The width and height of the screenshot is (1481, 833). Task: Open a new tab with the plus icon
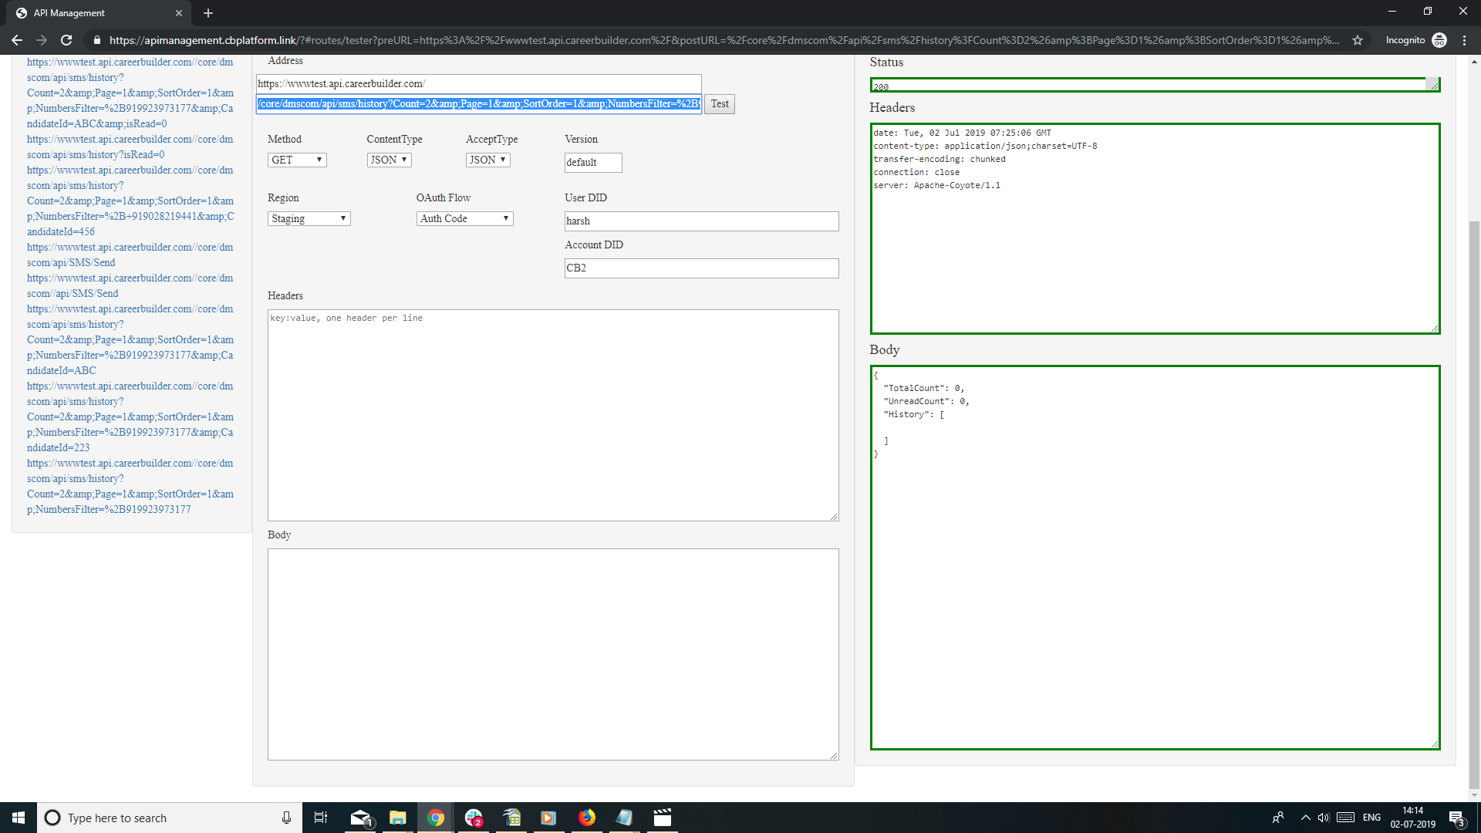pos(208,13)
